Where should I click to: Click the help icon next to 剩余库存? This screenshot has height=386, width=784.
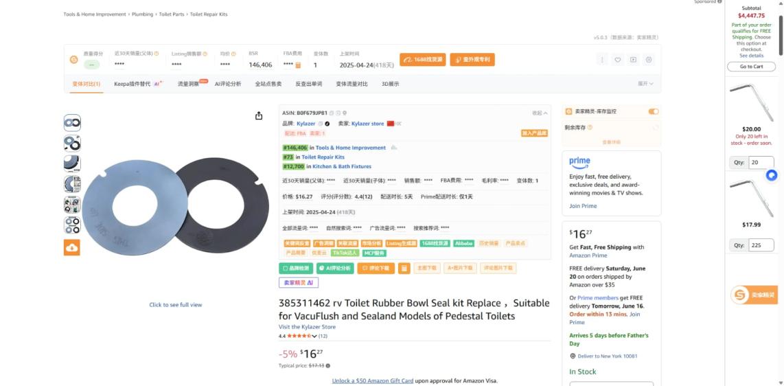tap(590, 128)
